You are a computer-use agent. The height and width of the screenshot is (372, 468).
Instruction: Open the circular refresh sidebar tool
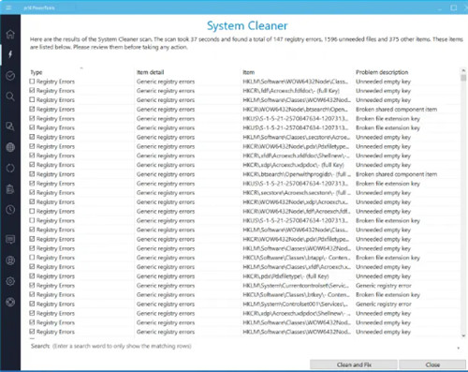(x=10, y=168)
